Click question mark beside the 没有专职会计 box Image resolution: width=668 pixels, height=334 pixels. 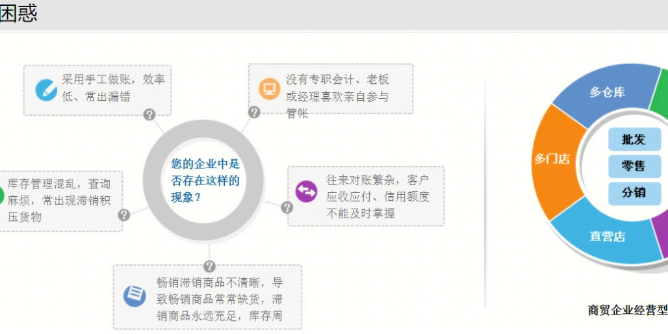tap(255, 112)
